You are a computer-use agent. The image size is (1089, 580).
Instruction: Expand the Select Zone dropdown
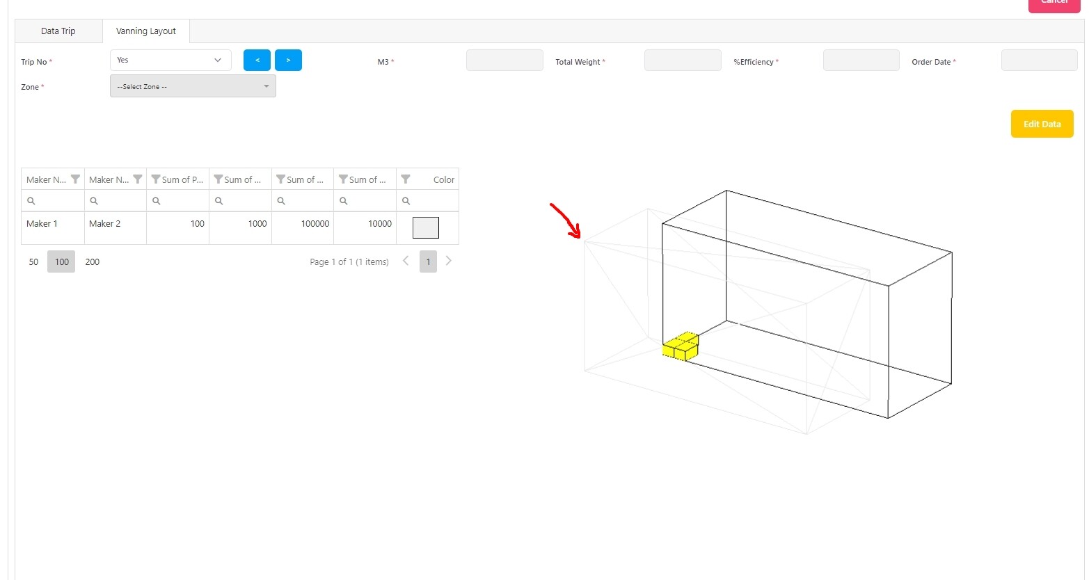coord(193,86)
